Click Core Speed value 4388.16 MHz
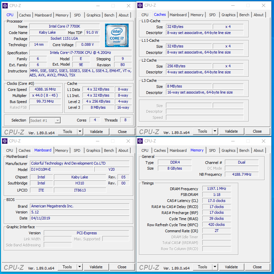 coord(45,89)
